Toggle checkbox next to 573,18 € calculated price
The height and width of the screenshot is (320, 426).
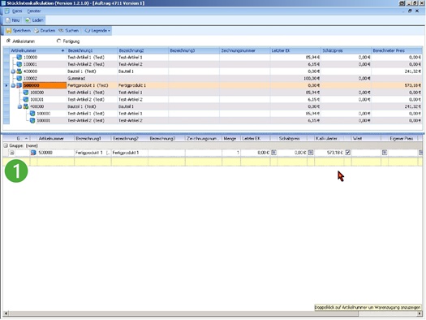[x=348, y=153]
